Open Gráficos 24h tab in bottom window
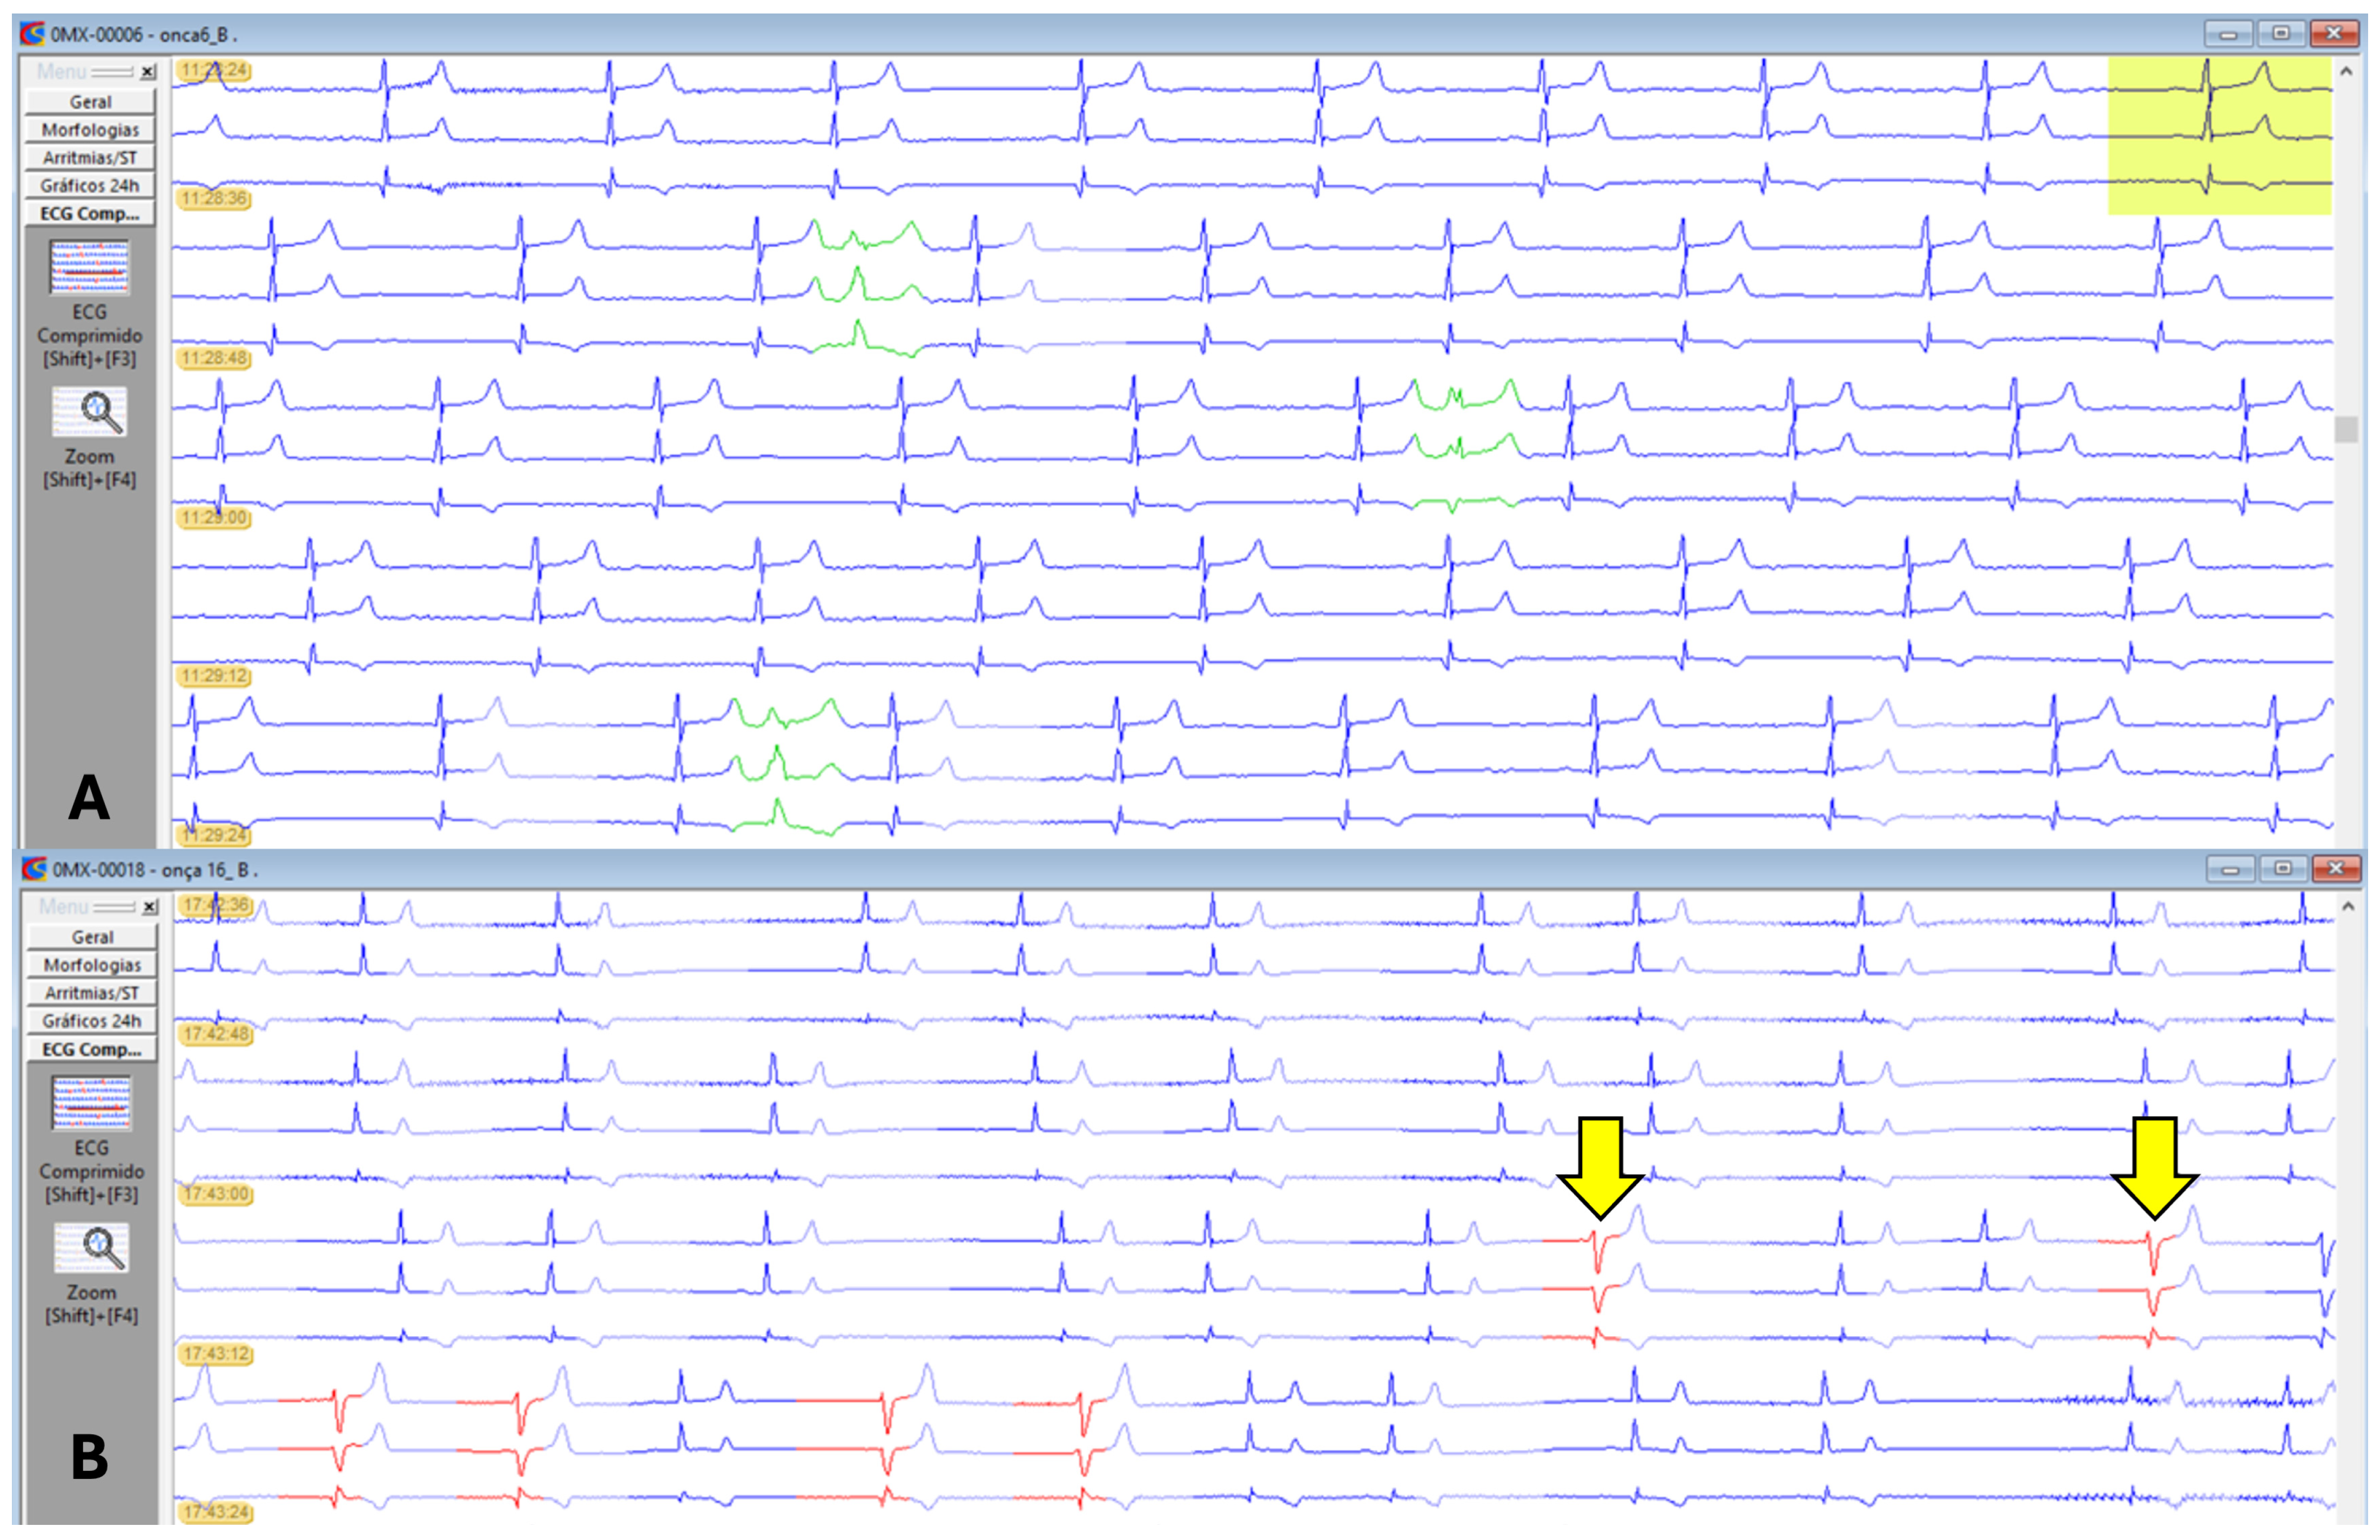Viewport: 2380px width, 1540px height. pyautogui.click(x=92, y=1021)
